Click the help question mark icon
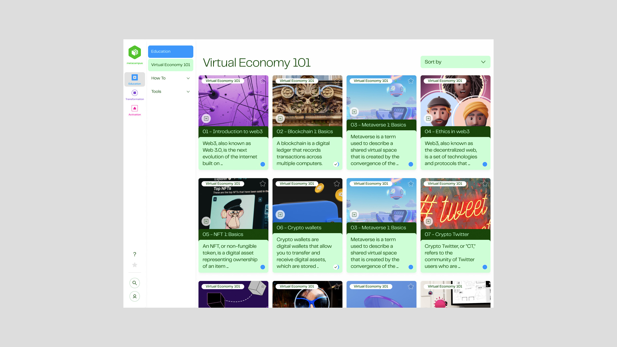The image size is (617, 347). [135, 254]
